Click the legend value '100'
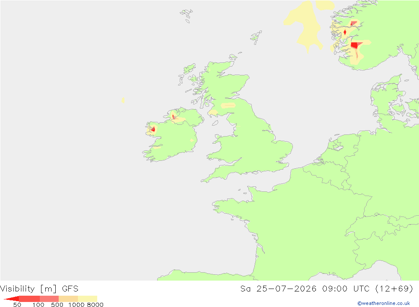Image resolution: width=419 pixels, height=307 pixels. (x=38, y=305)
